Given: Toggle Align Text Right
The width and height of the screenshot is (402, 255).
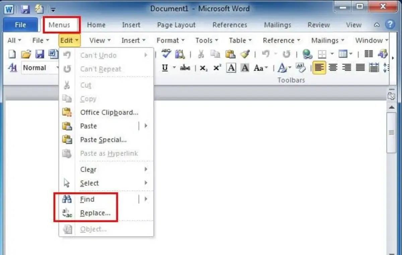Looking at the screenshot, I should point(347,68).
